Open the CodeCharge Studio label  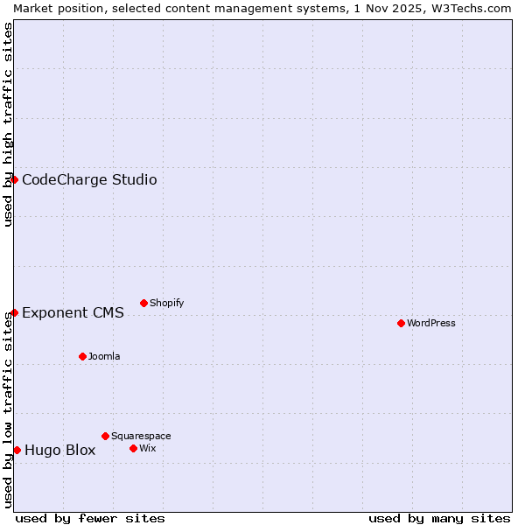pyautogui.click(x=89, y=180)
